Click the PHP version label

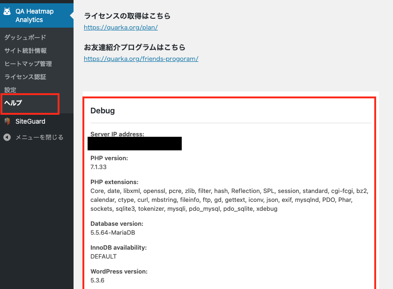click(109, 158)
